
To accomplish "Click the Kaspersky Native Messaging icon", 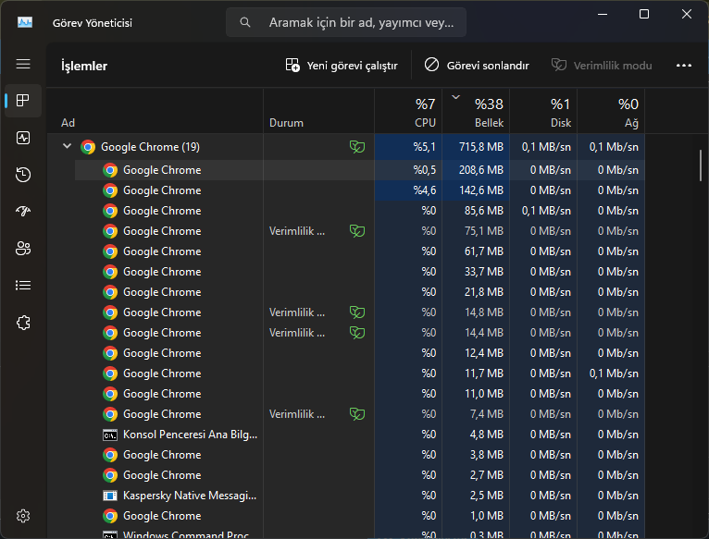I will (110, 496).
